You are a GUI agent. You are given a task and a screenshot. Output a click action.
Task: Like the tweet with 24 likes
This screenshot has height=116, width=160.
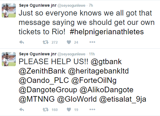click(x=69, y=42)
